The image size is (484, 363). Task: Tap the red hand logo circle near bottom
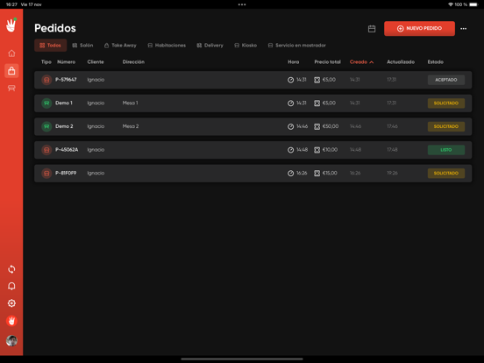pyautogui.click(x=11, y=321)
